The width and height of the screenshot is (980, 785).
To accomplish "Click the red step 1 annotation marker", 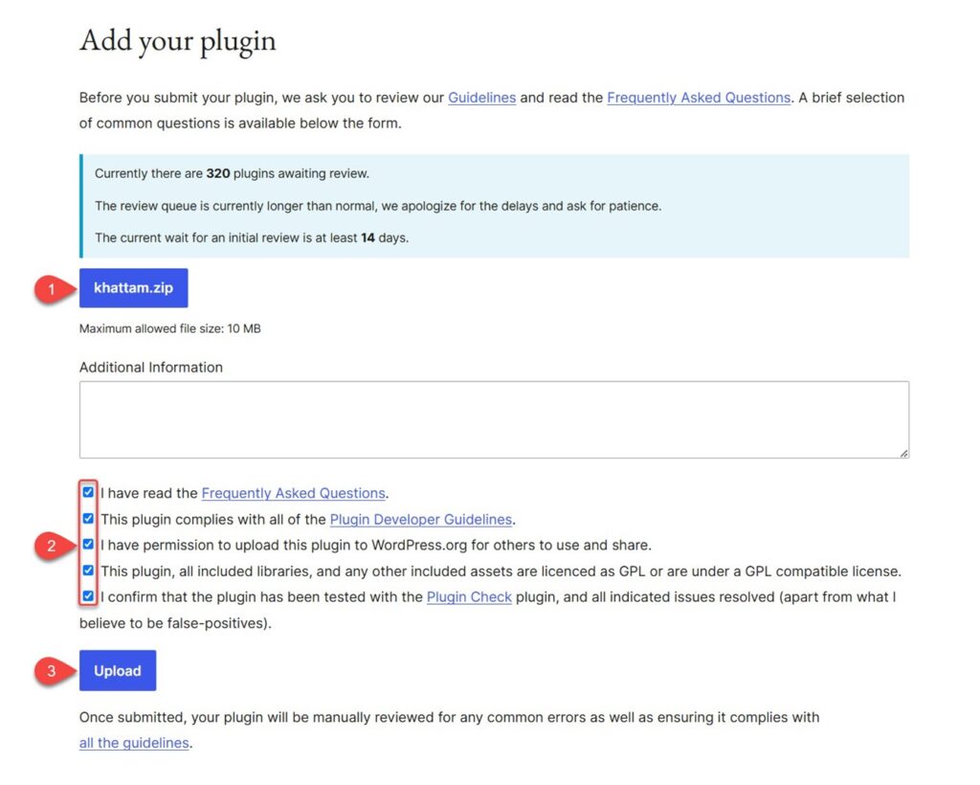I will point(53,288).
